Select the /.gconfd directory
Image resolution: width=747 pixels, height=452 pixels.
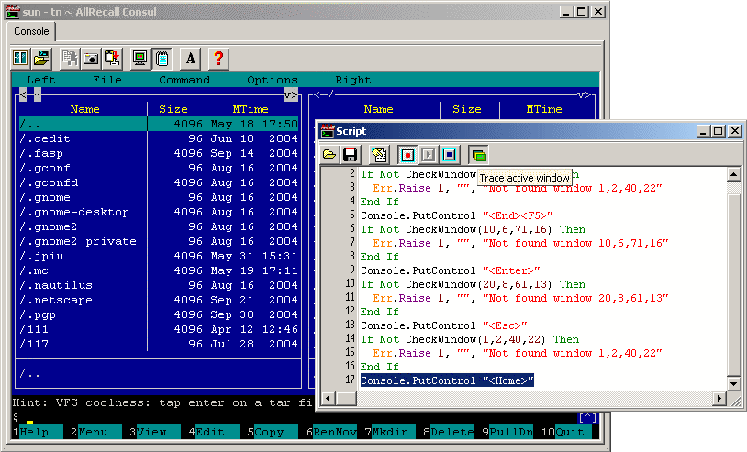(159, 182)
